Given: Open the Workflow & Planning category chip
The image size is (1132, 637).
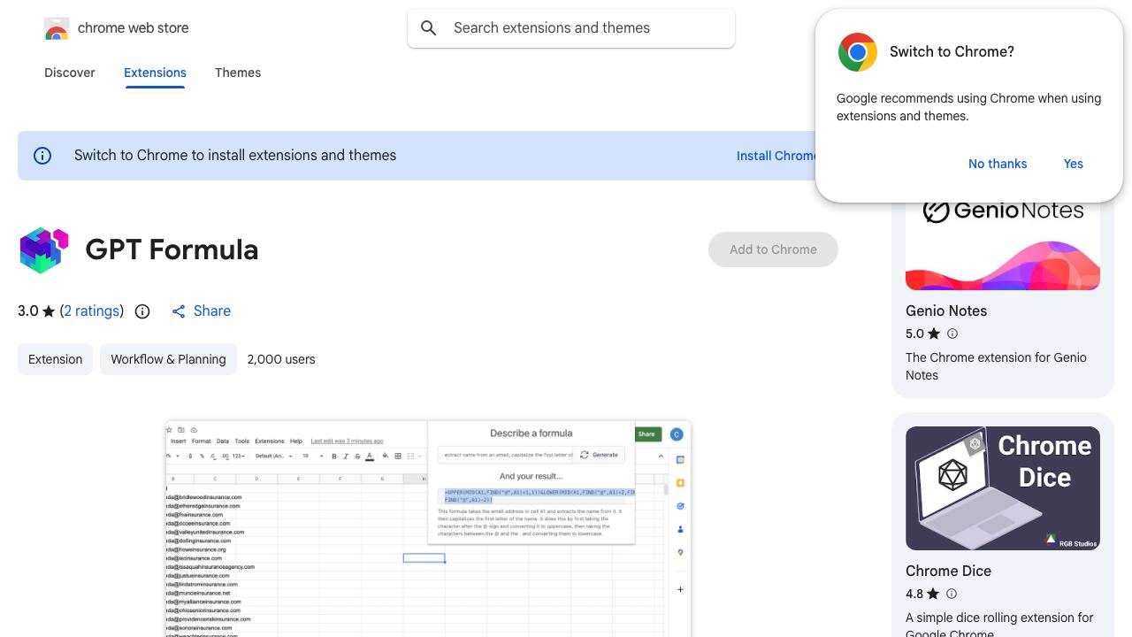Looking at the screenshot, I should 168,359.
